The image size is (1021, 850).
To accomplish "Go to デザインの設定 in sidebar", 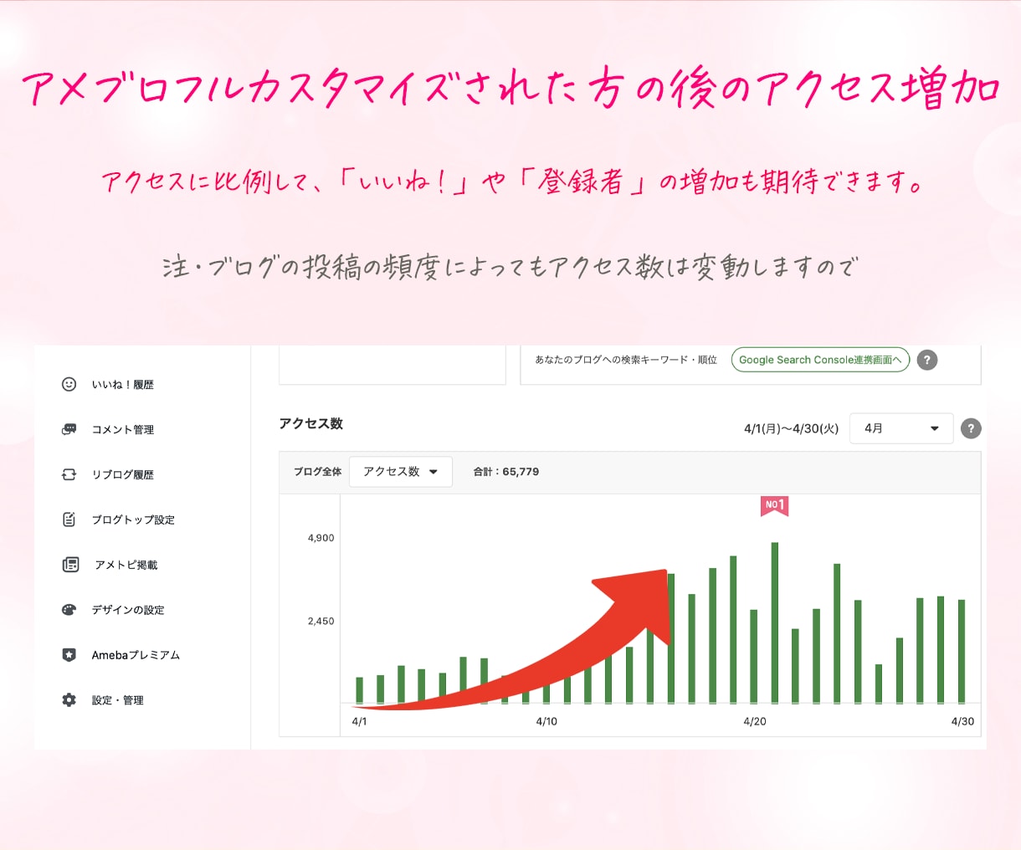I will (128, 610).
